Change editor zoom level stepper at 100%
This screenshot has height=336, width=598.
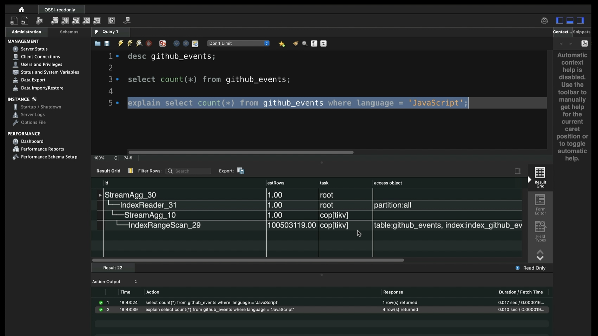[116, 158]
